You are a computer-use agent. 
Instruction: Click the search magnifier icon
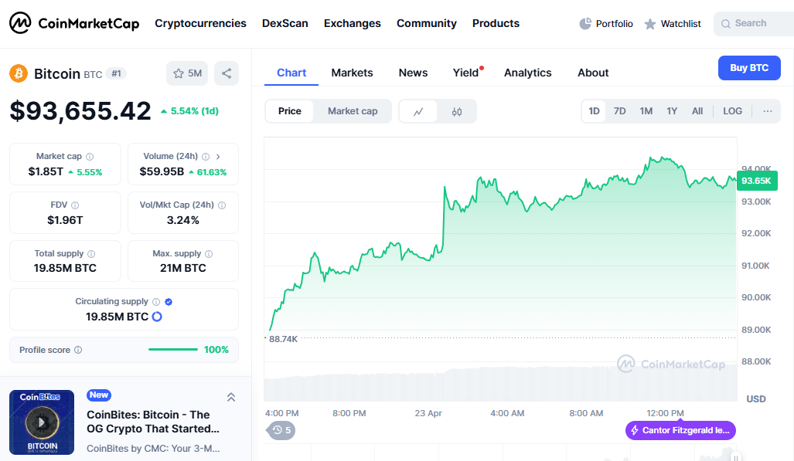point(726,24)
